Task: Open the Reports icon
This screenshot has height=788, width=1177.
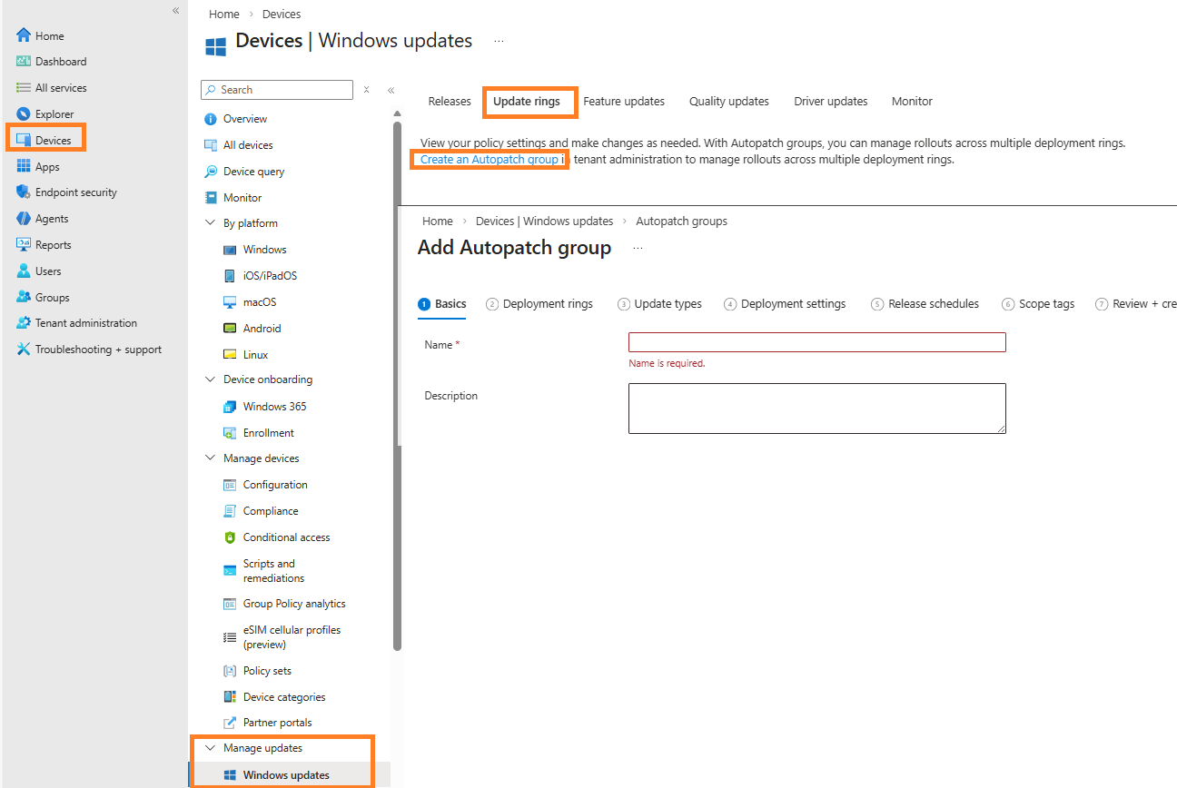Action: (24, 245)
